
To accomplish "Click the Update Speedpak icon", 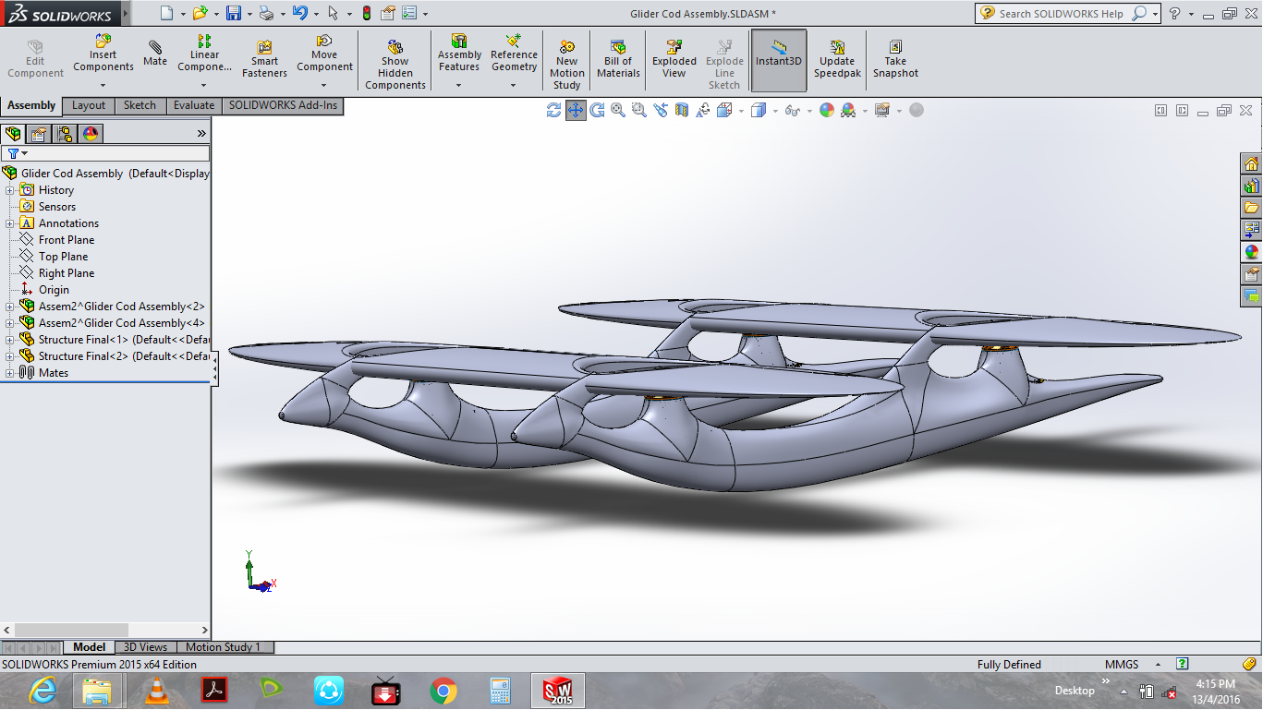I will point(837,59).
